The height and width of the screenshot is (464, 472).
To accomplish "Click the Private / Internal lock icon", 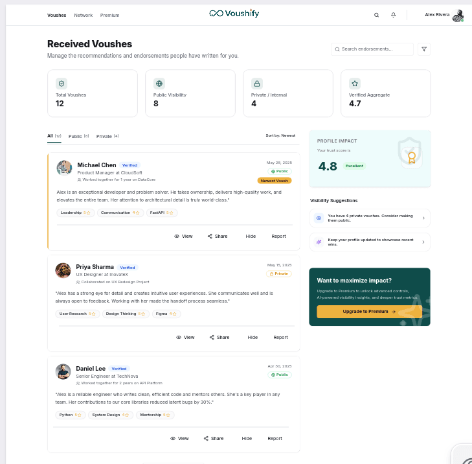I will click(257, 84).
